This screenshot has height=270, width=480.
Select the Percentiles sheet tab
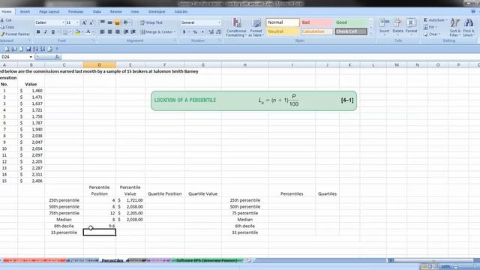[x=112, y=260]
